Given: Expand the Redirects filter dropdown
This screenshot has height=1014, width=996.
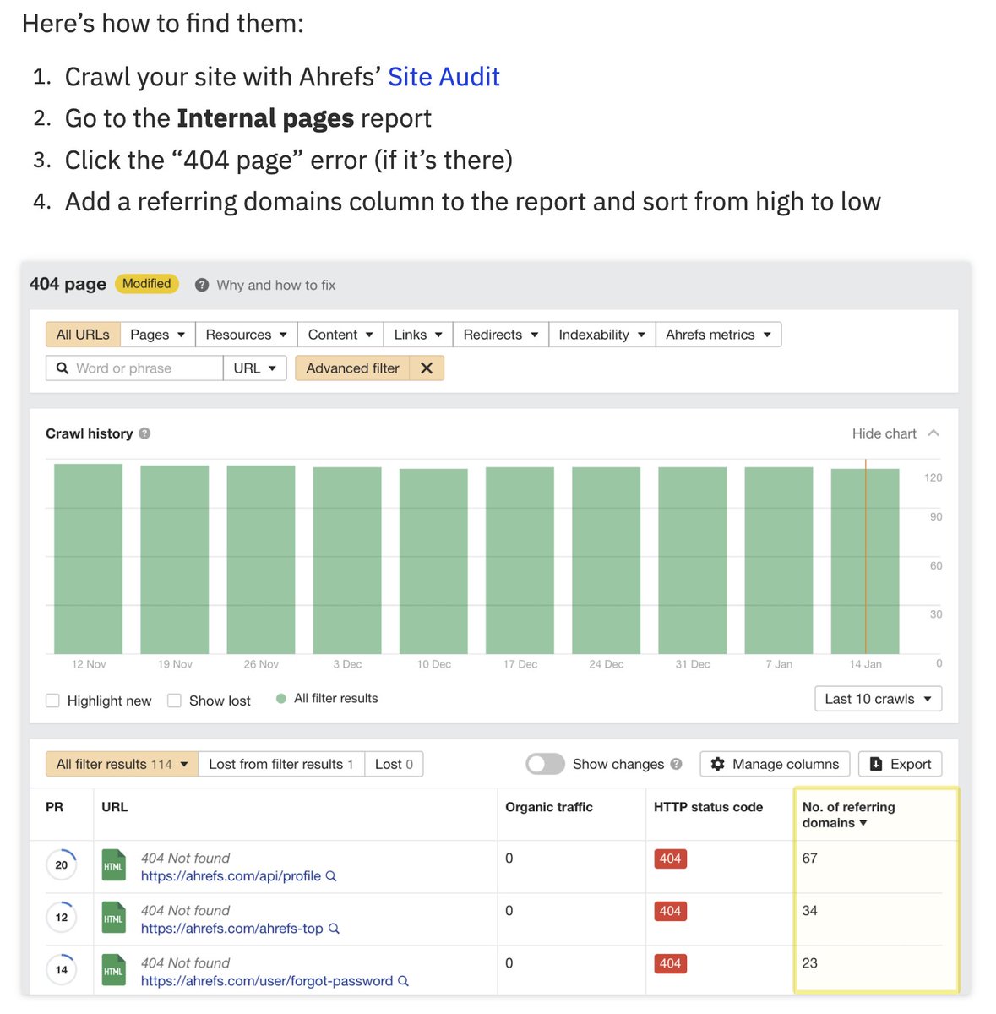Looking at the screenshot, I should point(500,335).
